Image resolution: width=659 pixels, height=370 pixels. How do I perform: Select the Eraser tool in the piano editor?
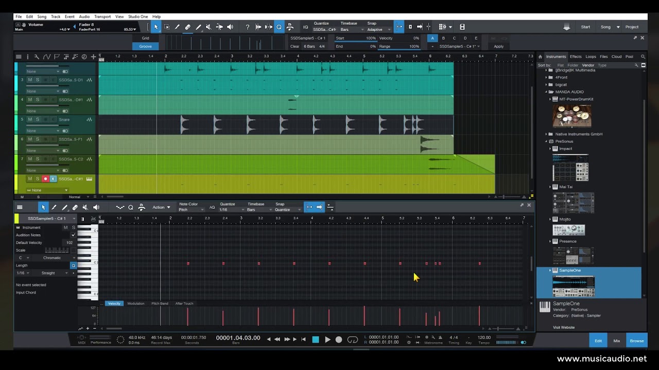point(75,207)
